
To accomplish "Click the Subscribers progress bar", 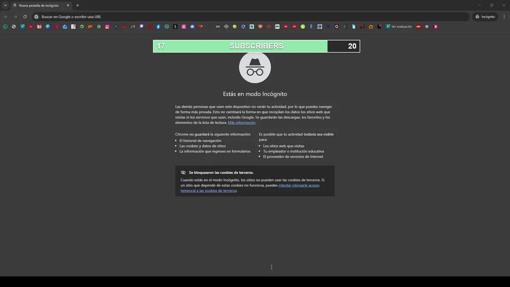I will pos(257,46).
